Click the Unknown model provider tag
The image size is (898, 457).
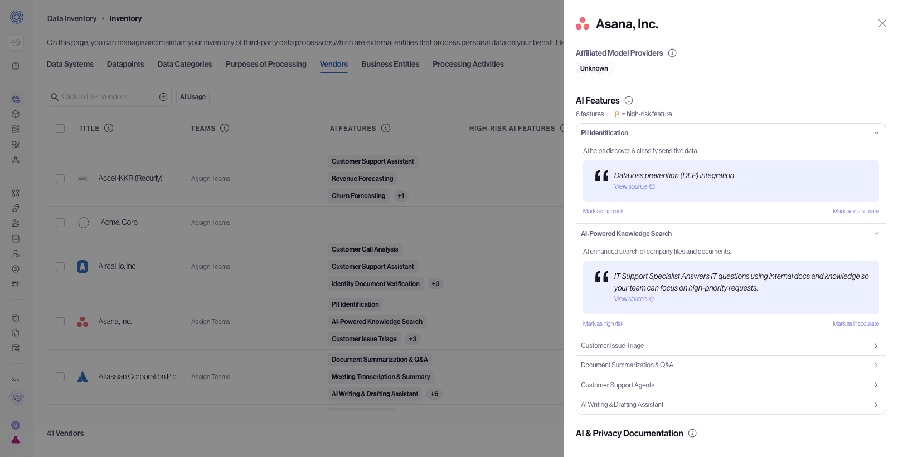click(594, 68)
